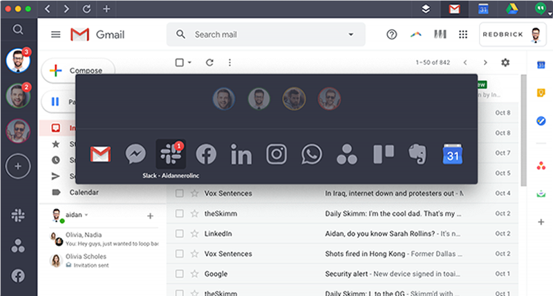Open the Calendar label
553x296 pixels.
pos(84,192)
